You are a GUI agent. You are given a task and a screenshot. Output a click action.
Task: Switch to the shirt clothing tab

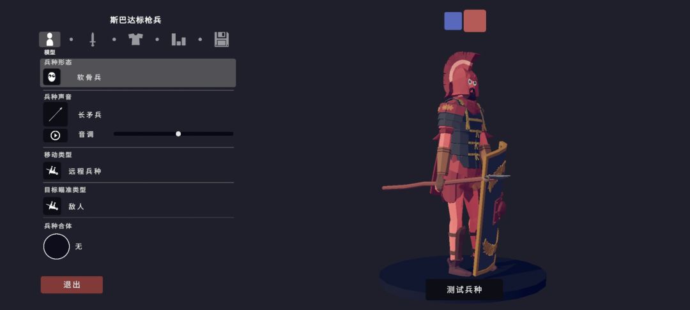[135, 39]
